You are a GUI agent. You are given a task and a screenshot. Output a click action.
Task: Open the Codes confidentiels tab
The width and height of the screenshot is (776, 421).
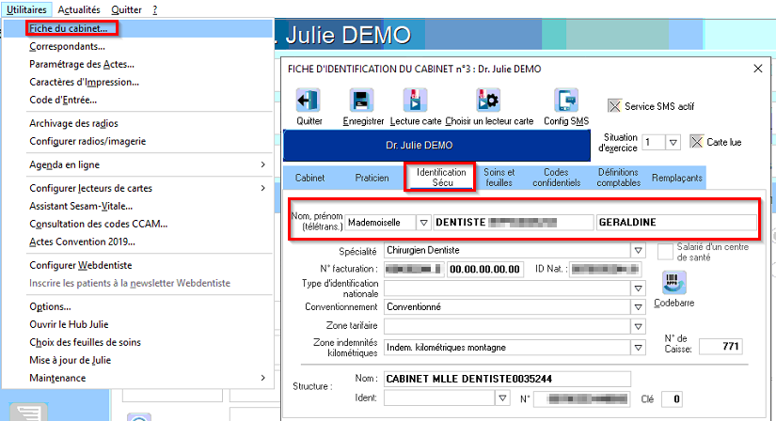[556, 178]
